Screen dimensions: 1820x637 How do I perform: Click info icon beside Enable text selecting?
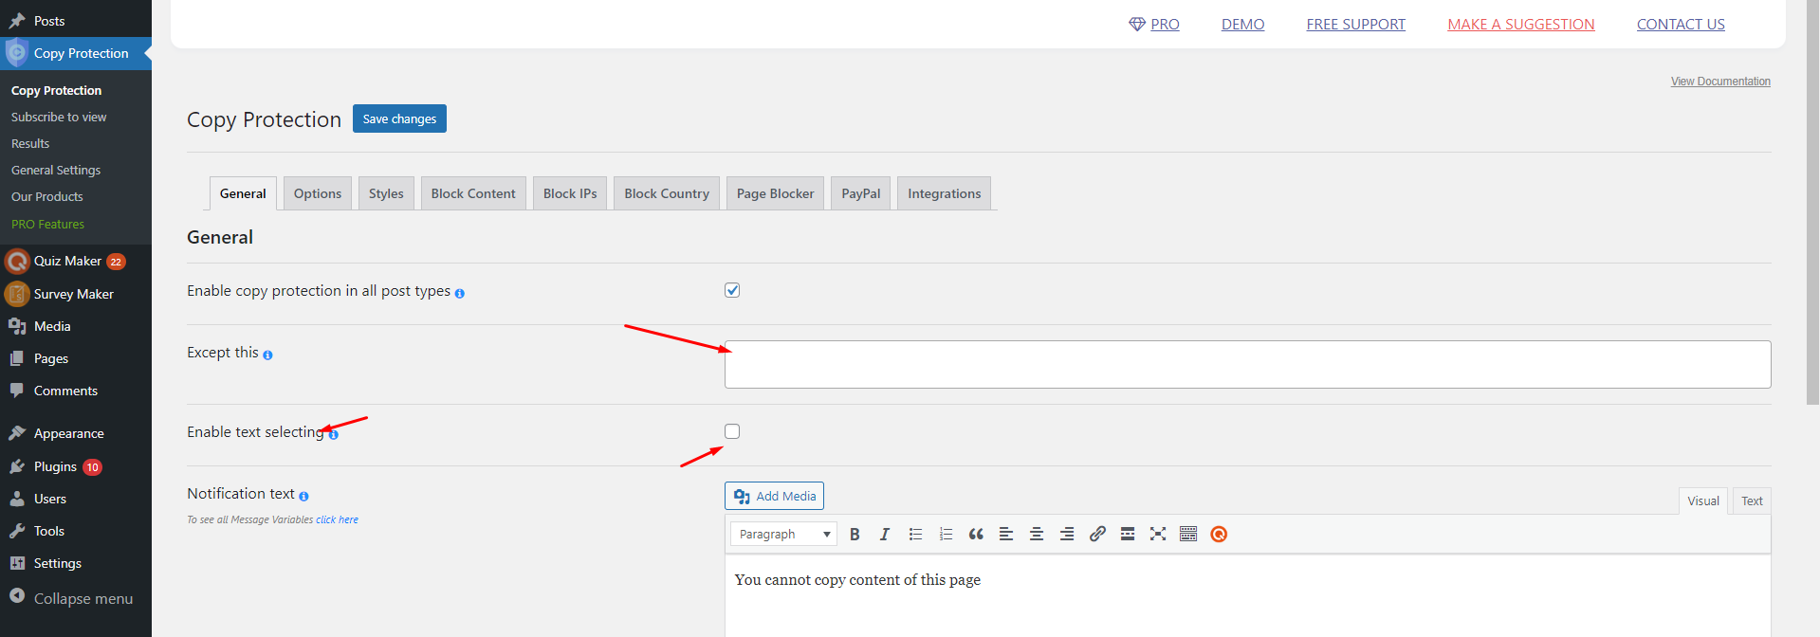pyautogui.click(x=333, y=434)
